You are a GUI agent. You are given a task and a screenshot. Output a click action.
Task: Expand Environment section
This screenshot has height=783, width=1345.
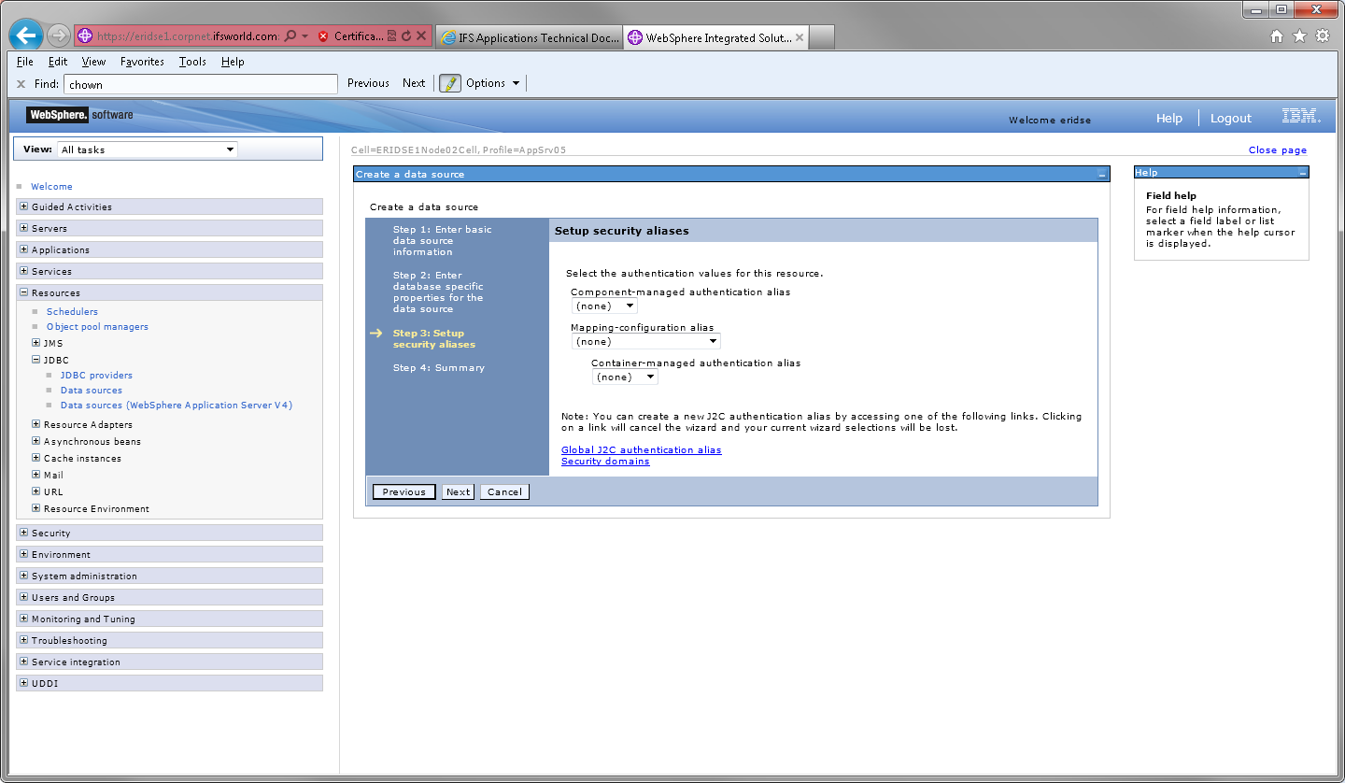pos(24,554)
